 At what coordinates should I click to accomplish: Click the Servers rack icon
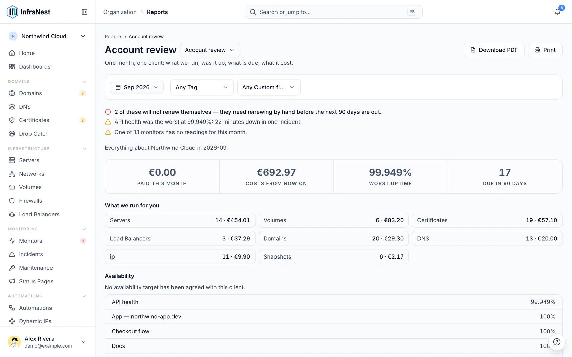point(12,160)
